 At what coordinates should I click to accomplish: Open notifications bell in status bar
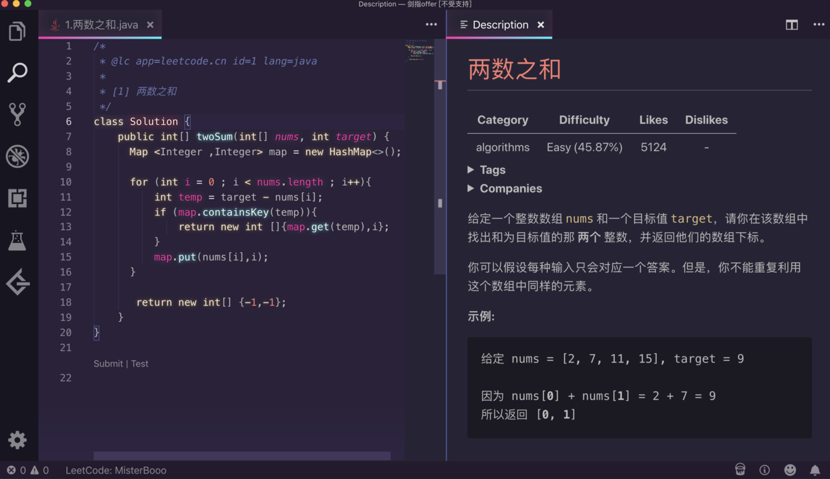tap(815, 470)
